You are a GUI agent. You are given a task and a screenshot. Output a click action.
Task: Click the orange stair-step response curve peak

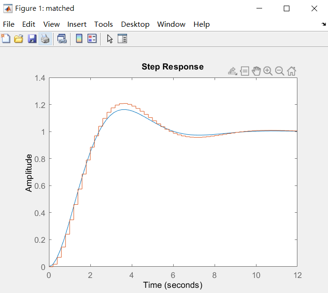(124, 103)
